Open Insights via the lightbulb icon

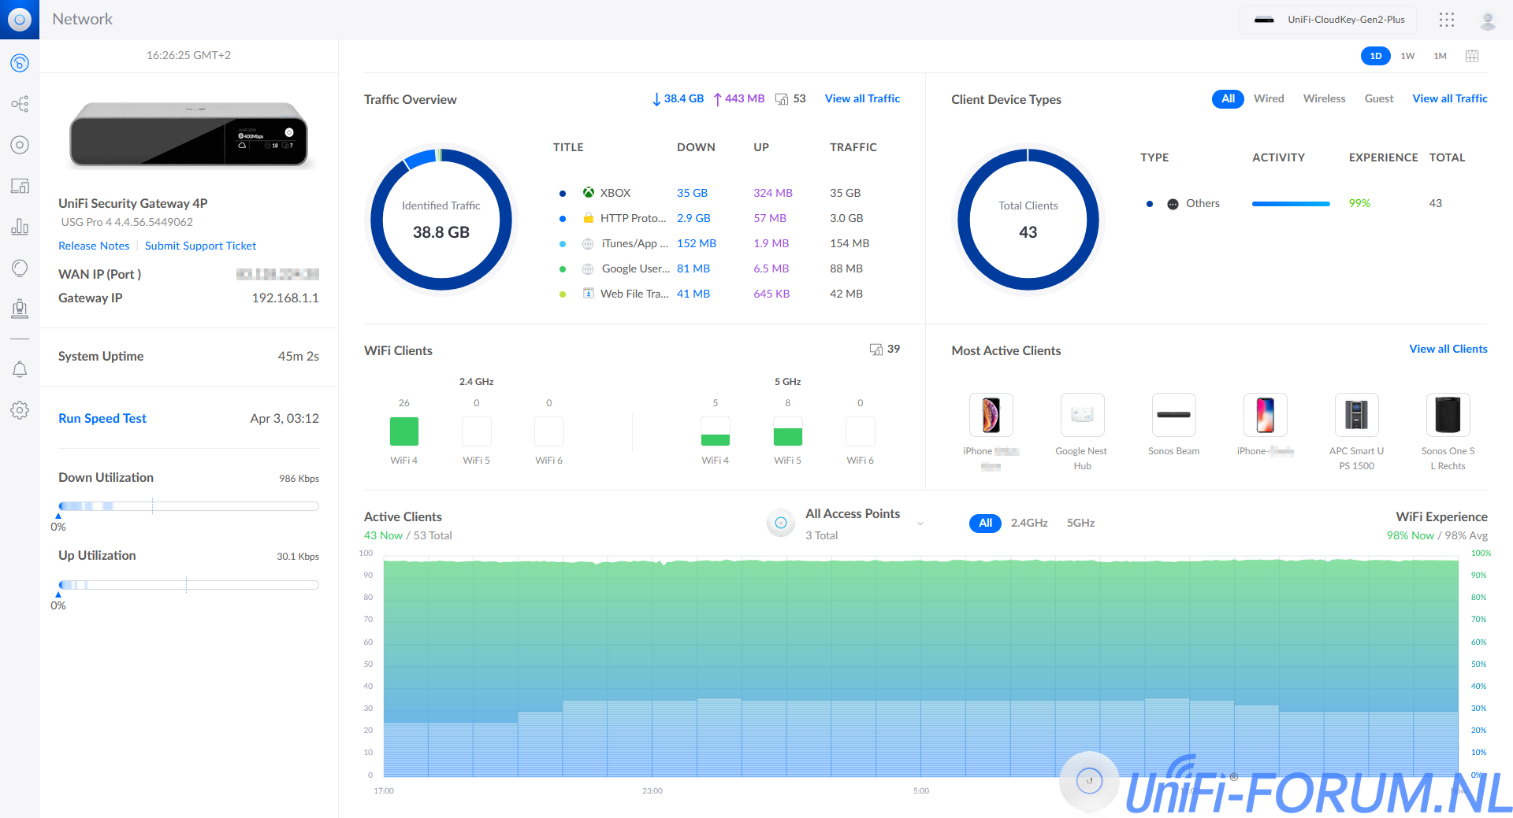point(20,268)
